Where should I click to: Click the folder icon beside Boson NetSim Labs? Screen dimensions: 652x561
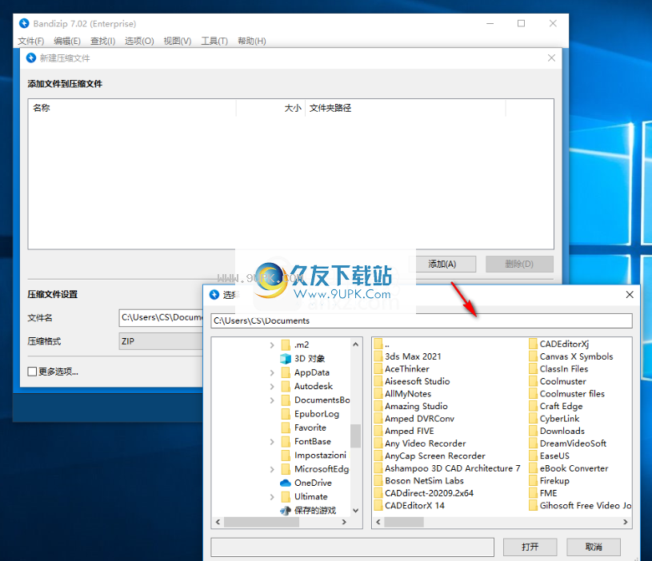click(378, 481)
